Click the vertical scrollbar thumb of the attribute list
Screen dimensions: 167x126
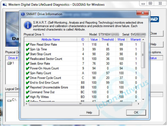(x=143, y=55)
